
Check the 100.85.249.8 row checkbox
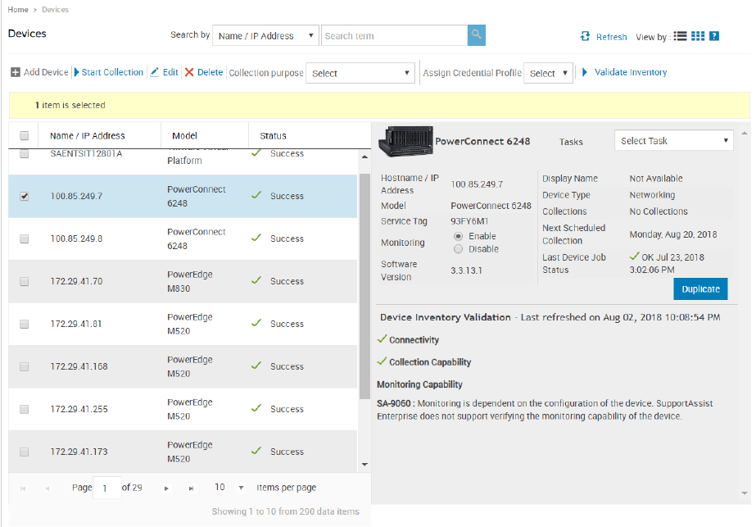point(24,239)
